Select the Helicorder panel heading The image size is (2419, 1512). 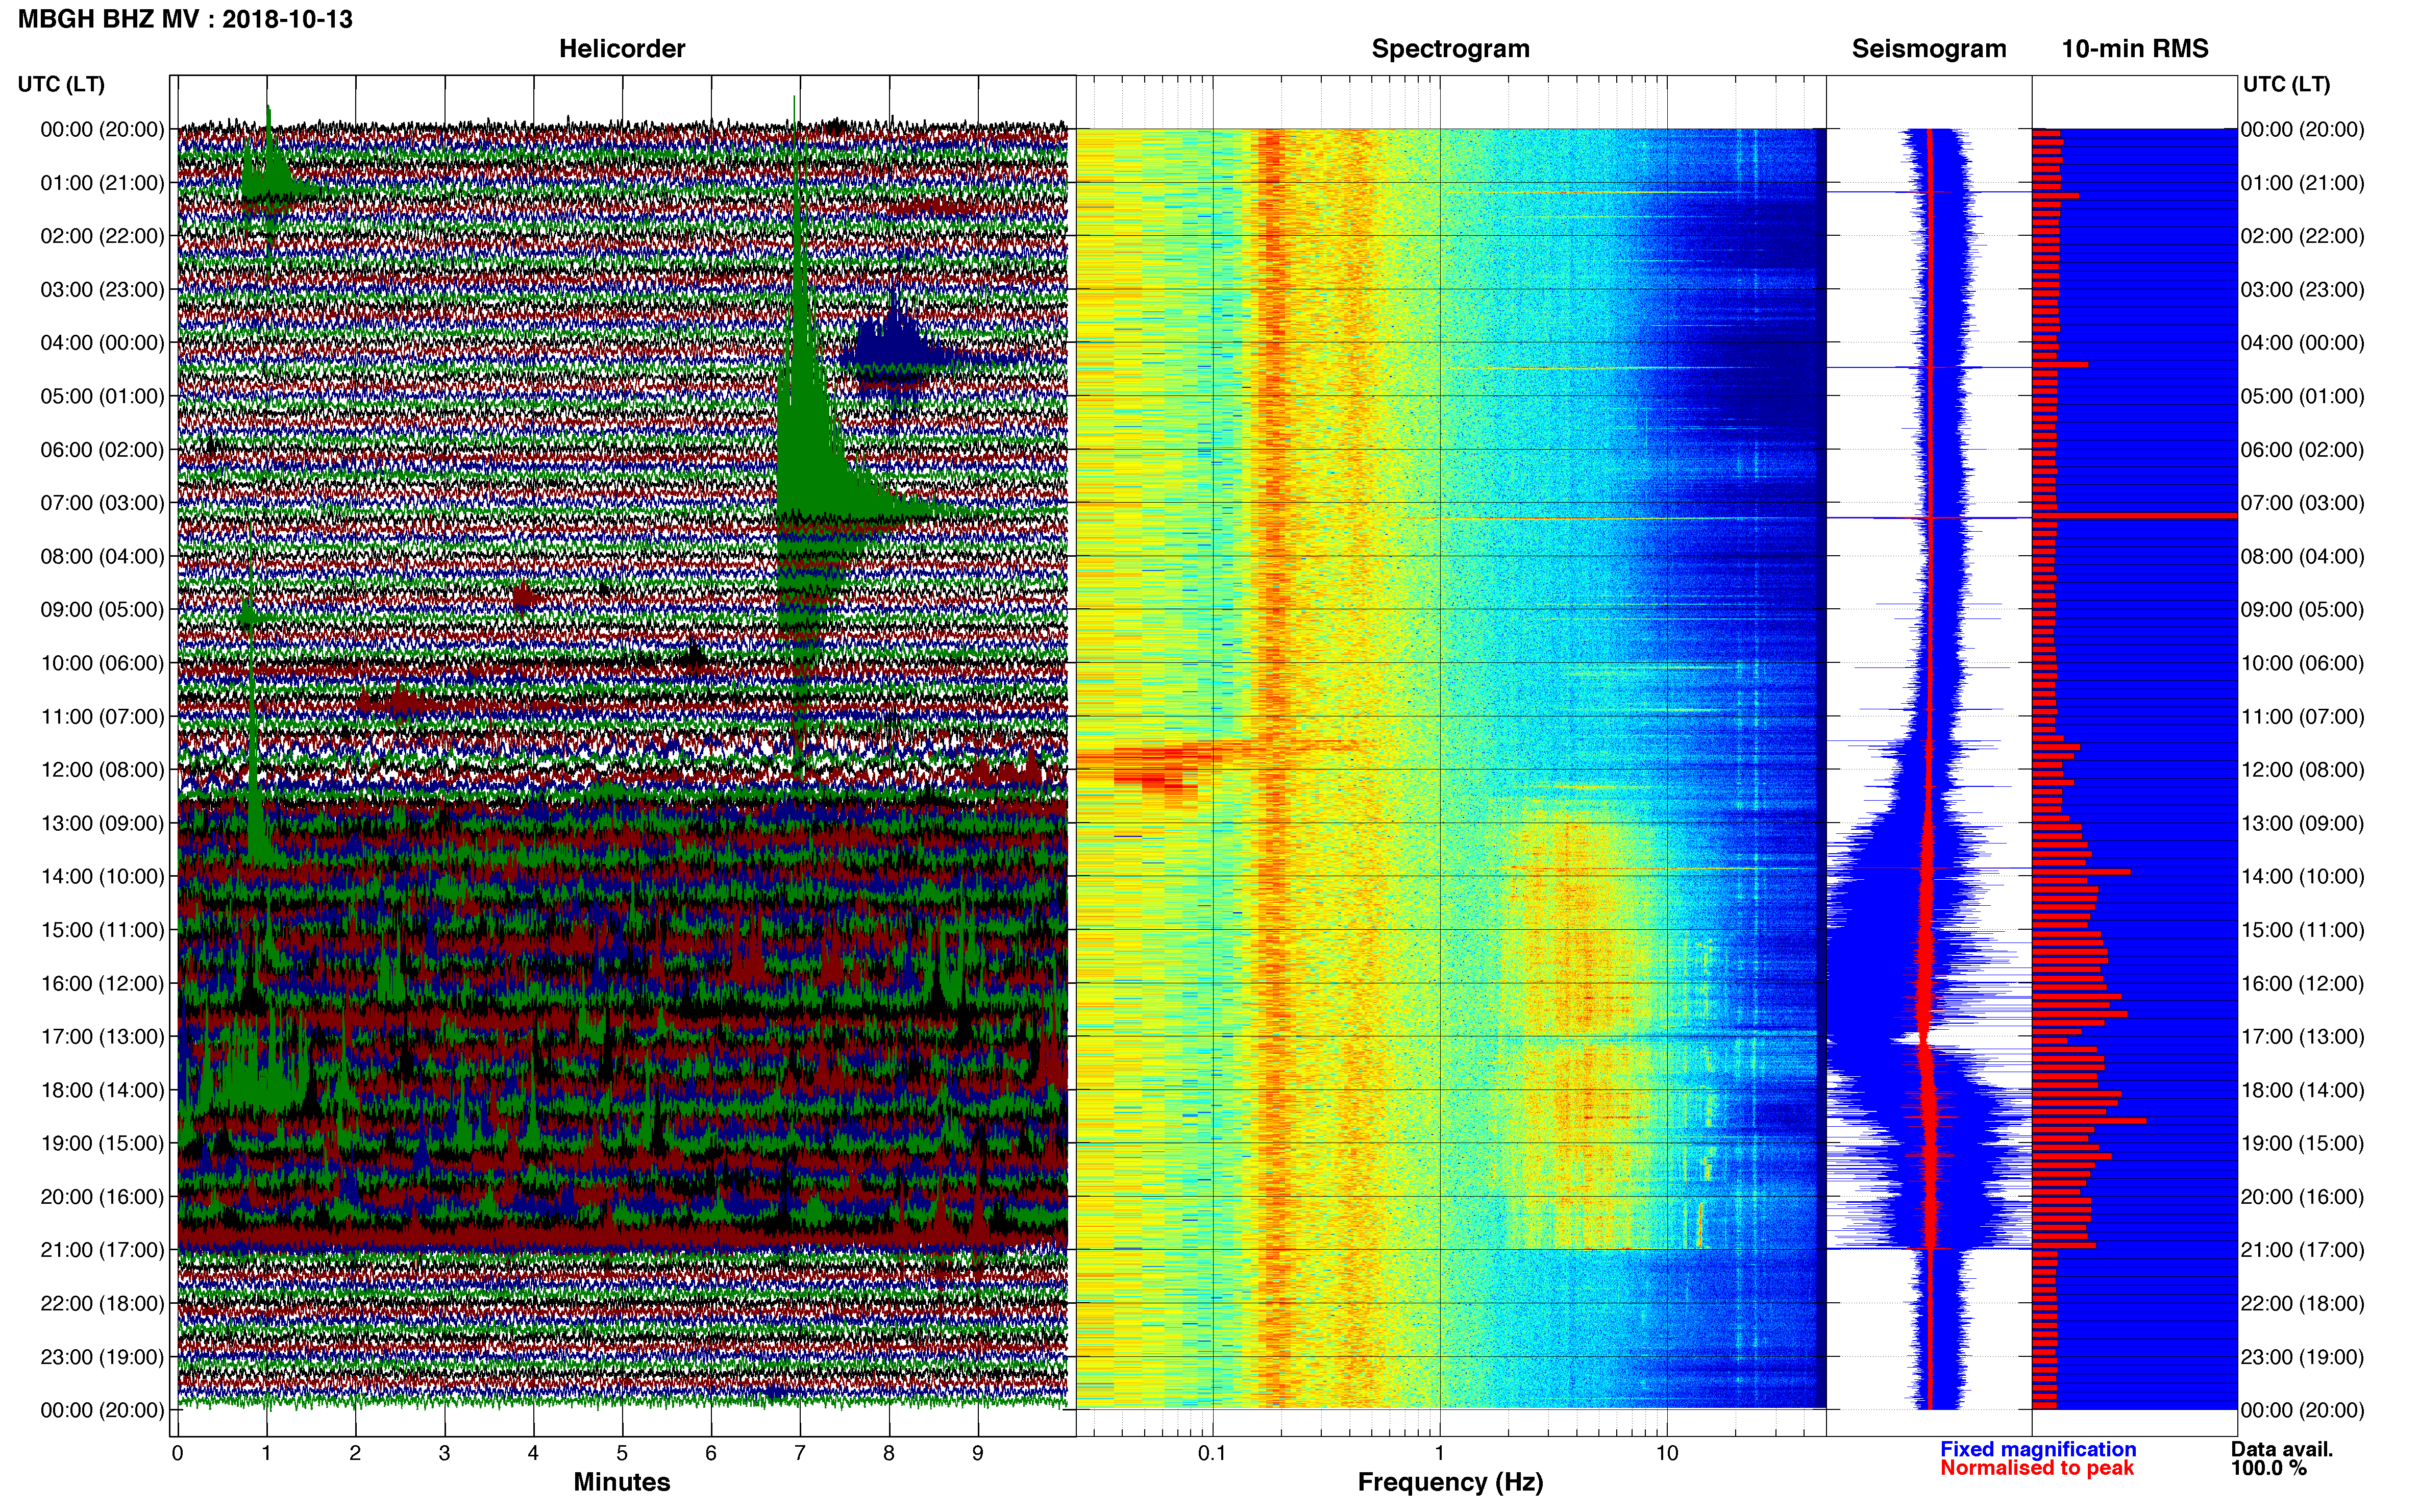[x=622, y=49]
